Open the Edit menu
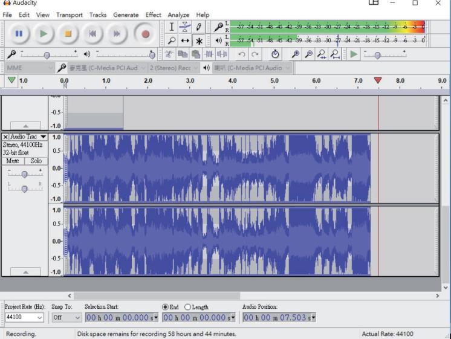This screenshot has height=339, width=451. [24, 15]
